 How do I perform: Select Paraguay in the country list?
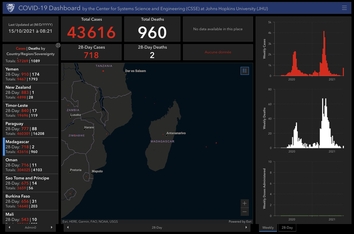coord(30,129)
